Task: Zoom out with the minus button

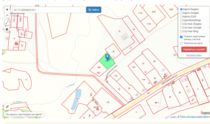Action: 7,15
